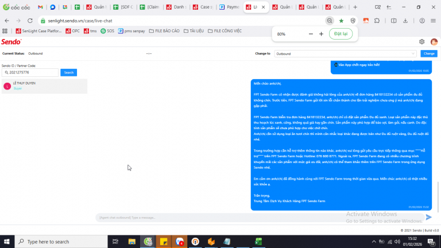The width and height of the screenshot is (441, 248).
Task: Expand the FILE BÁO CÁO bookmark folder
Action: (x=164, y=31)
